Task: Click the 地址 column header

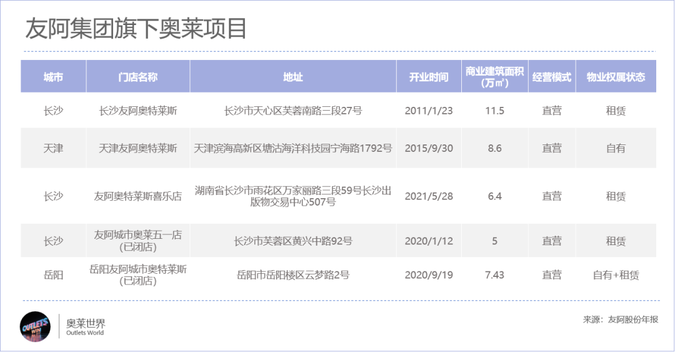Action: coord(293,77)
